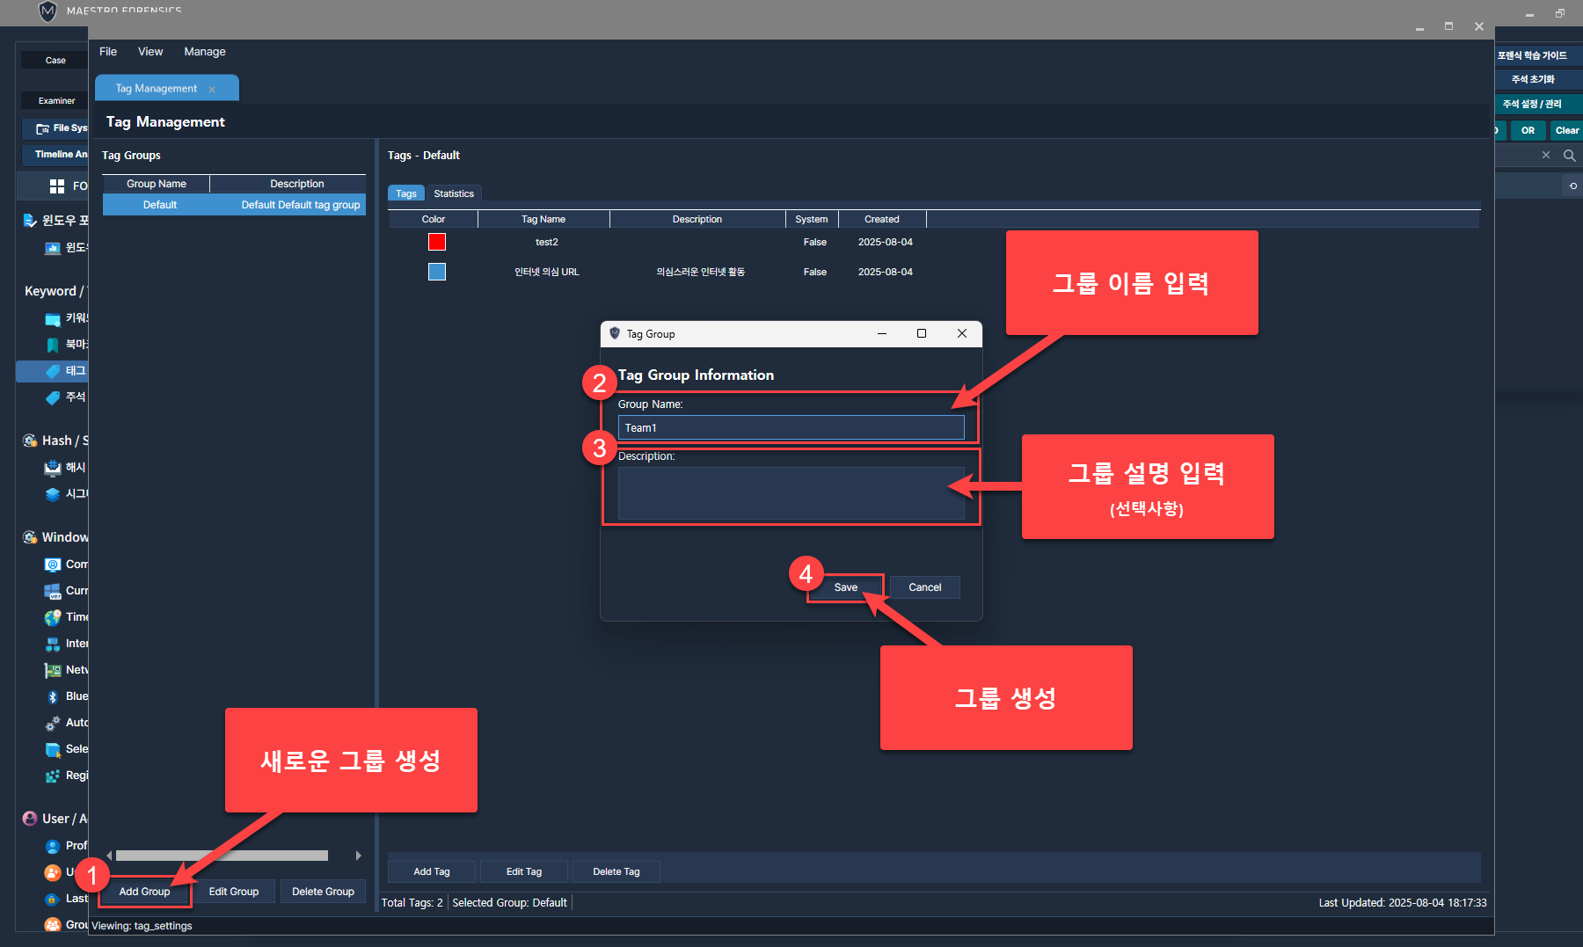Click the Delete Tag button
1583x947 pixels.
point(616,871)
